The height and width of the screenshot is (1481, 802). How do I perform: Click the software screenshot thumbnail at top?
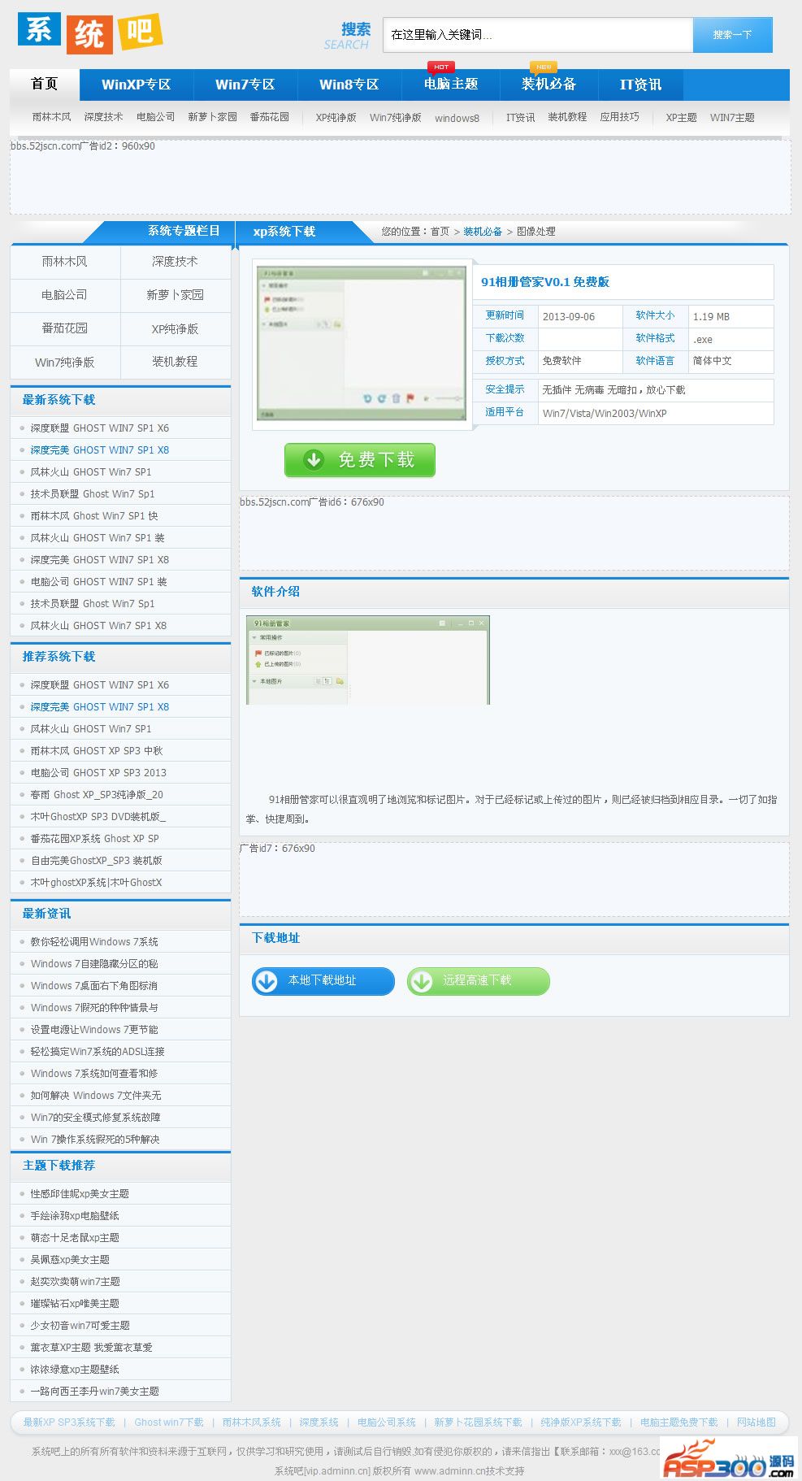pyautogui.click(x=361, y=345)
